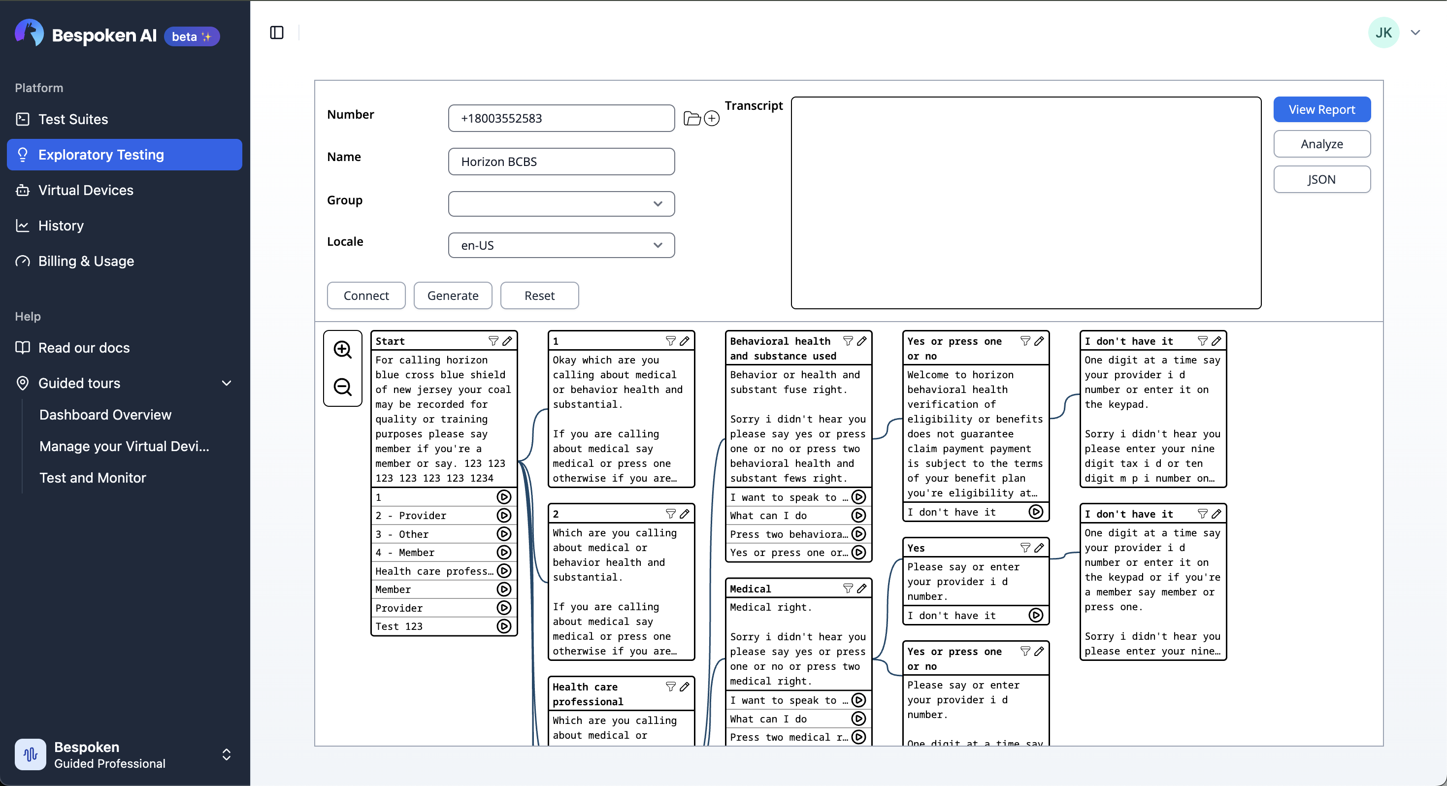Play the '3 - Other' option audio
This screenshot has height=786, width=1447.
point(504,534)
